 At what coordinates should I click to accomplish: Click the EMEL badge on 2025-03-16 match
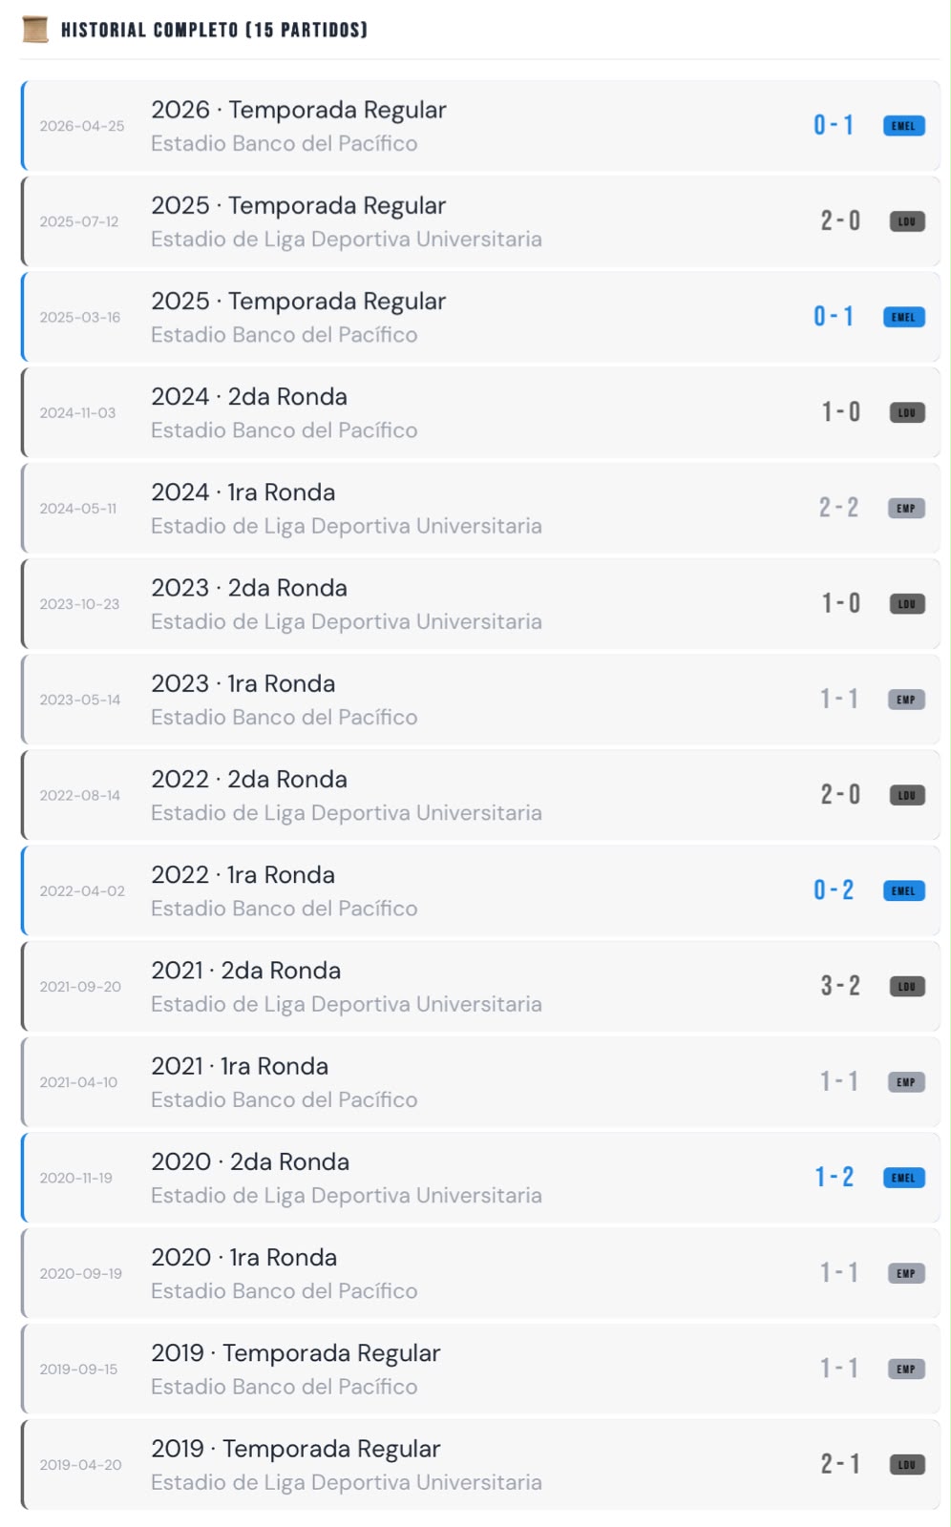tap(903, 317)
